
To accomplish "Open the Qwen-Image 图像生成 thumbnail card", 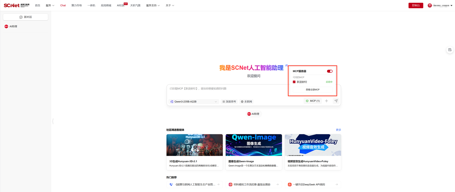I will point(253,145).
